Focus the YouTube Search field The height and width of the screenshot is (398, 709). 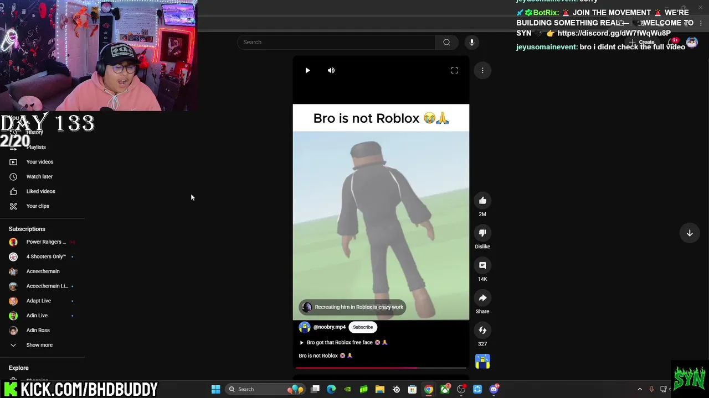pos(336,42)
